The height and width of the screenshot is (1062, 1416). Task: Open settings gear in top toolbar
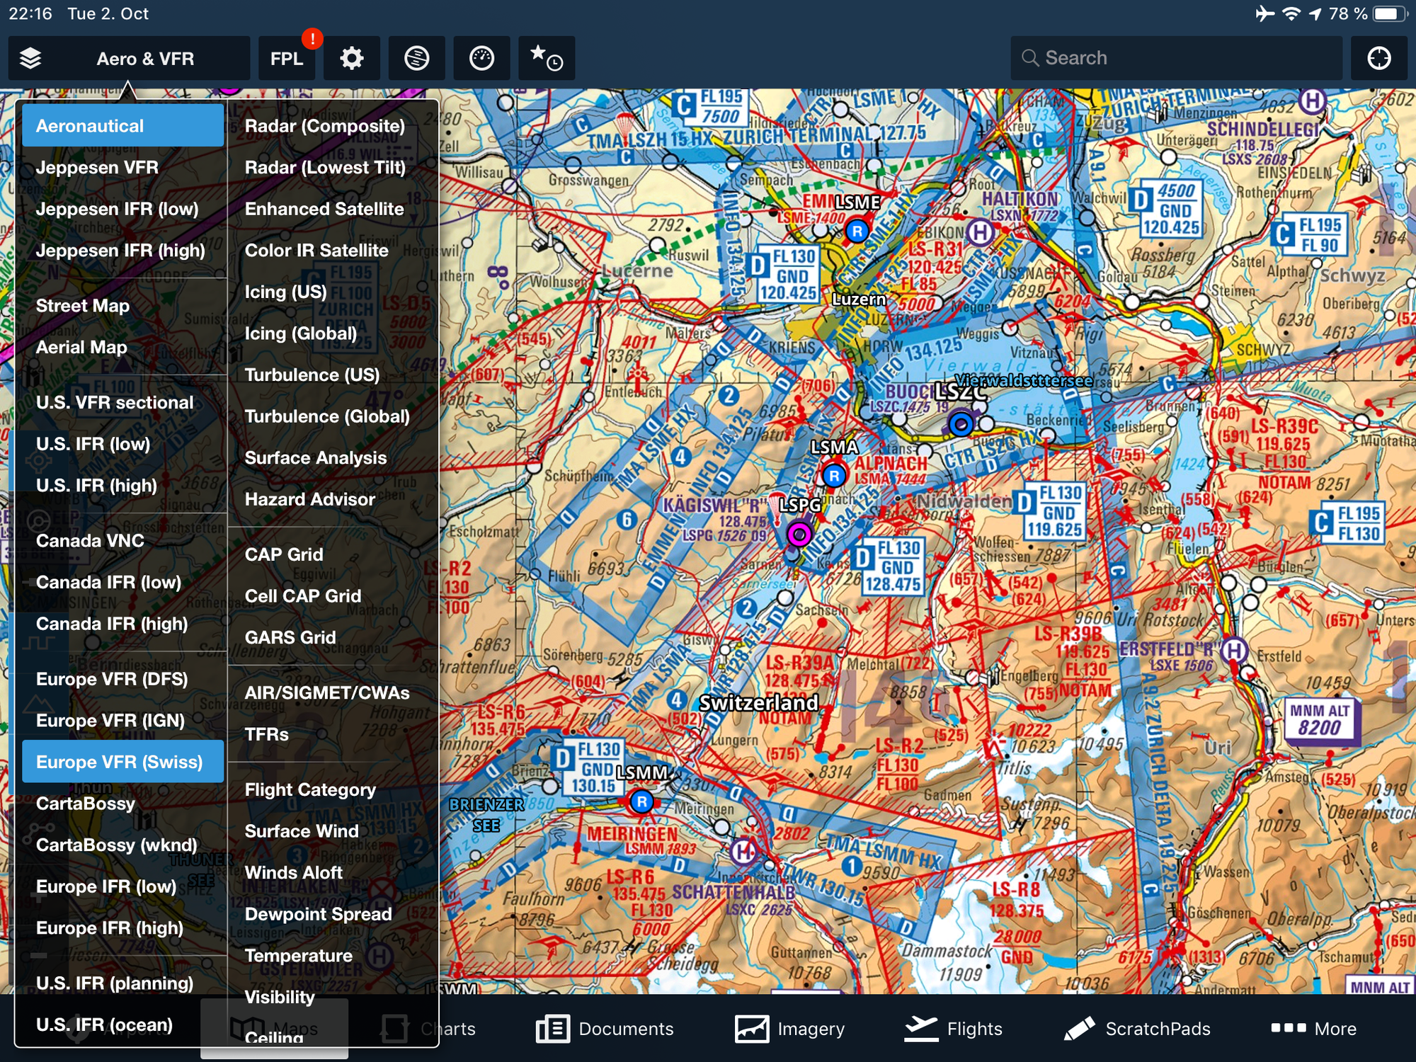click(x=351, y=58)
